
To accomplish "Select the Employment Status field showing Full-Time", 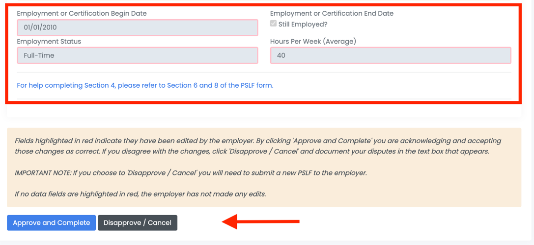I will (138, 55).
